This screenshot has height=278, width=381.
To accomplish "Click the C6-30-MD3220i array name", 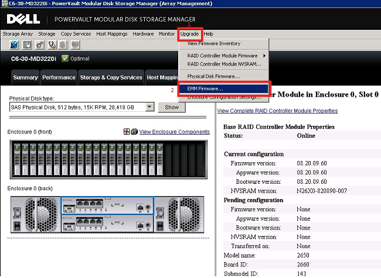I will [33, 59].
